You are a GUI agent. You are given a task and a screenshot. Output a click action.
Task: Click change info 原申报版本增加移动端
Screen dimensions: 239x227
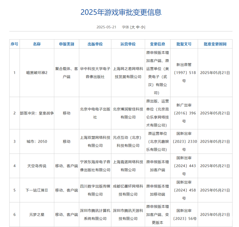(158, 190)
